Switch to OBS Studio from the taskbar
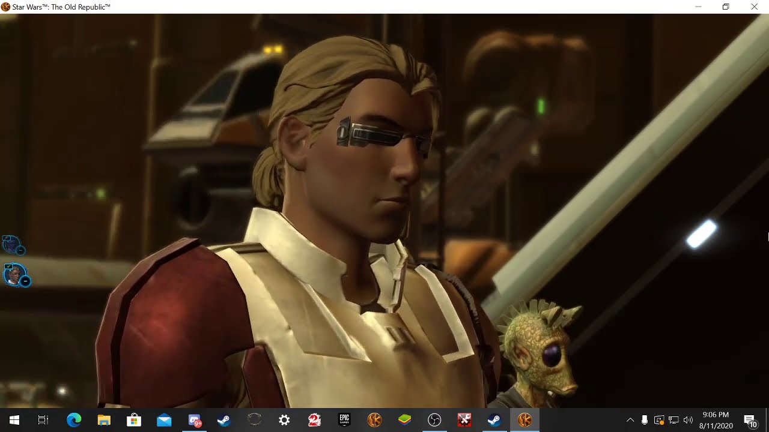 (434, 420)
